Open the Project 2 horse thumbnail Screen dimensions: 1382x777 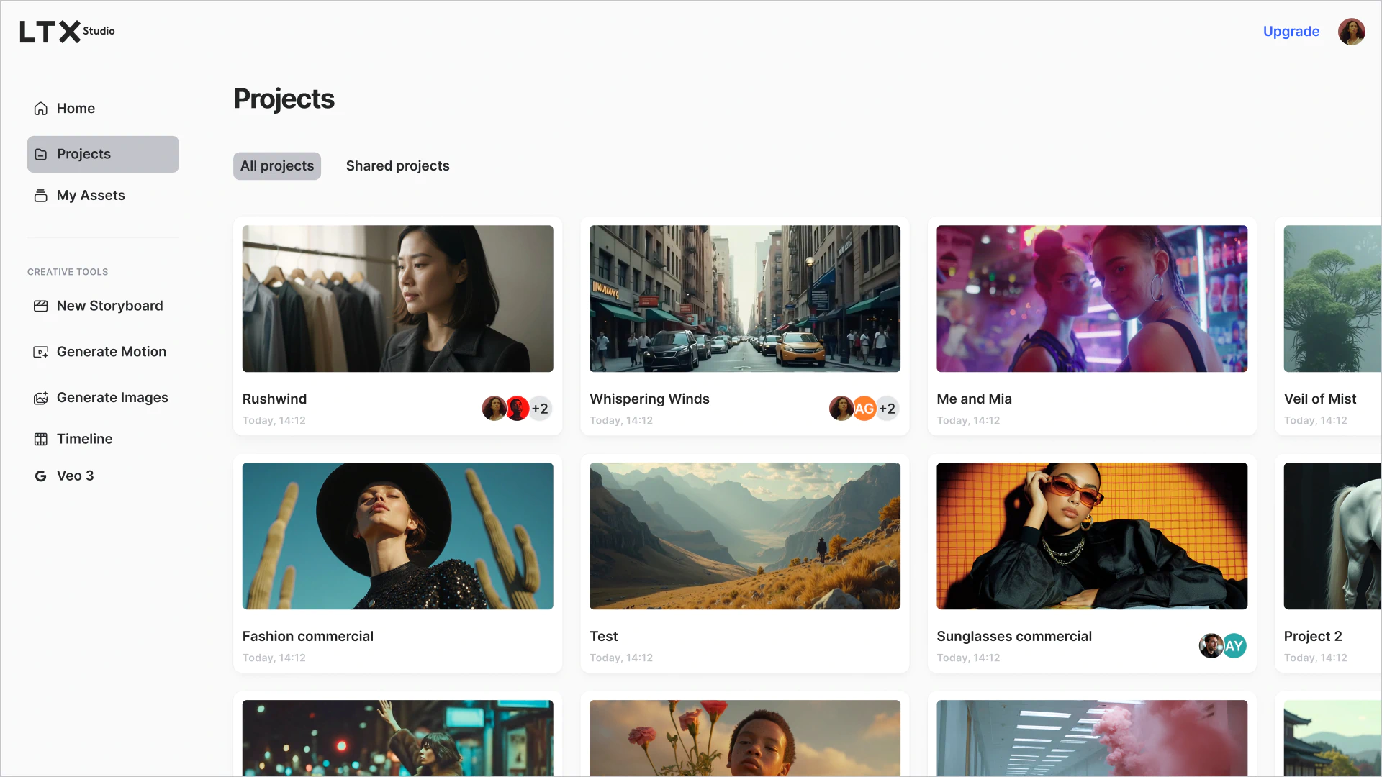[x=1332, y=536]
